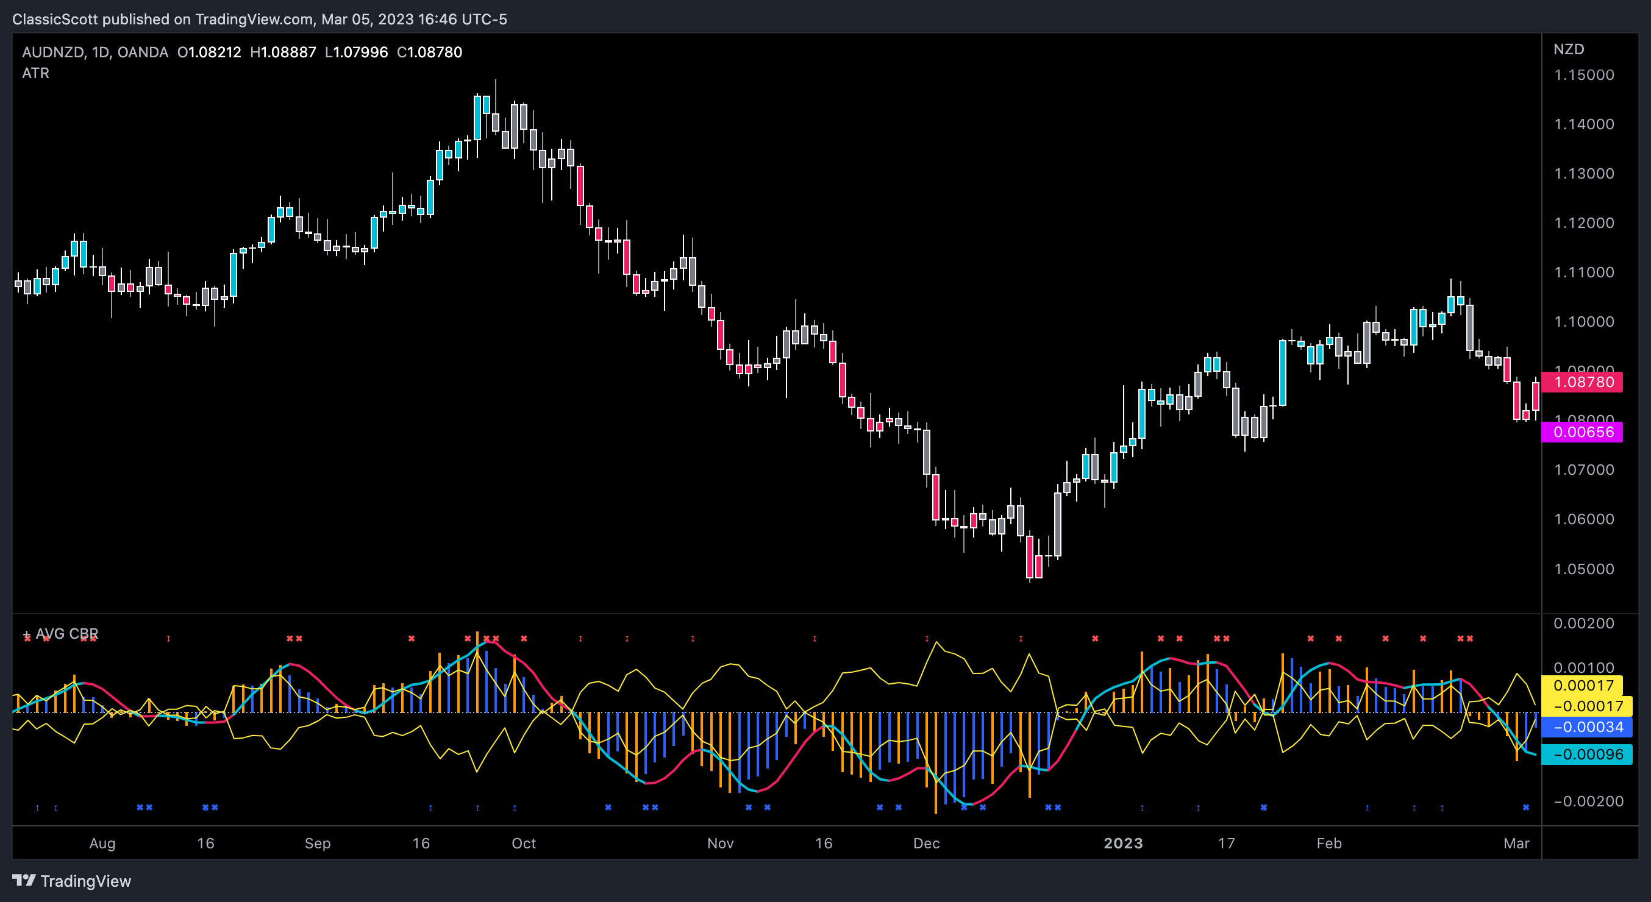Click the 0.00100 indicator axis label

point(1585,667)
